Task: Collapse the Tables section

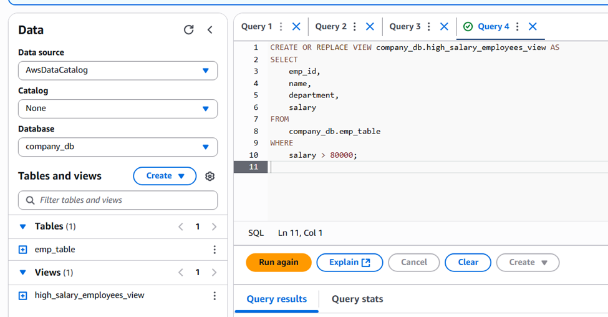Action: click(23, 227)
